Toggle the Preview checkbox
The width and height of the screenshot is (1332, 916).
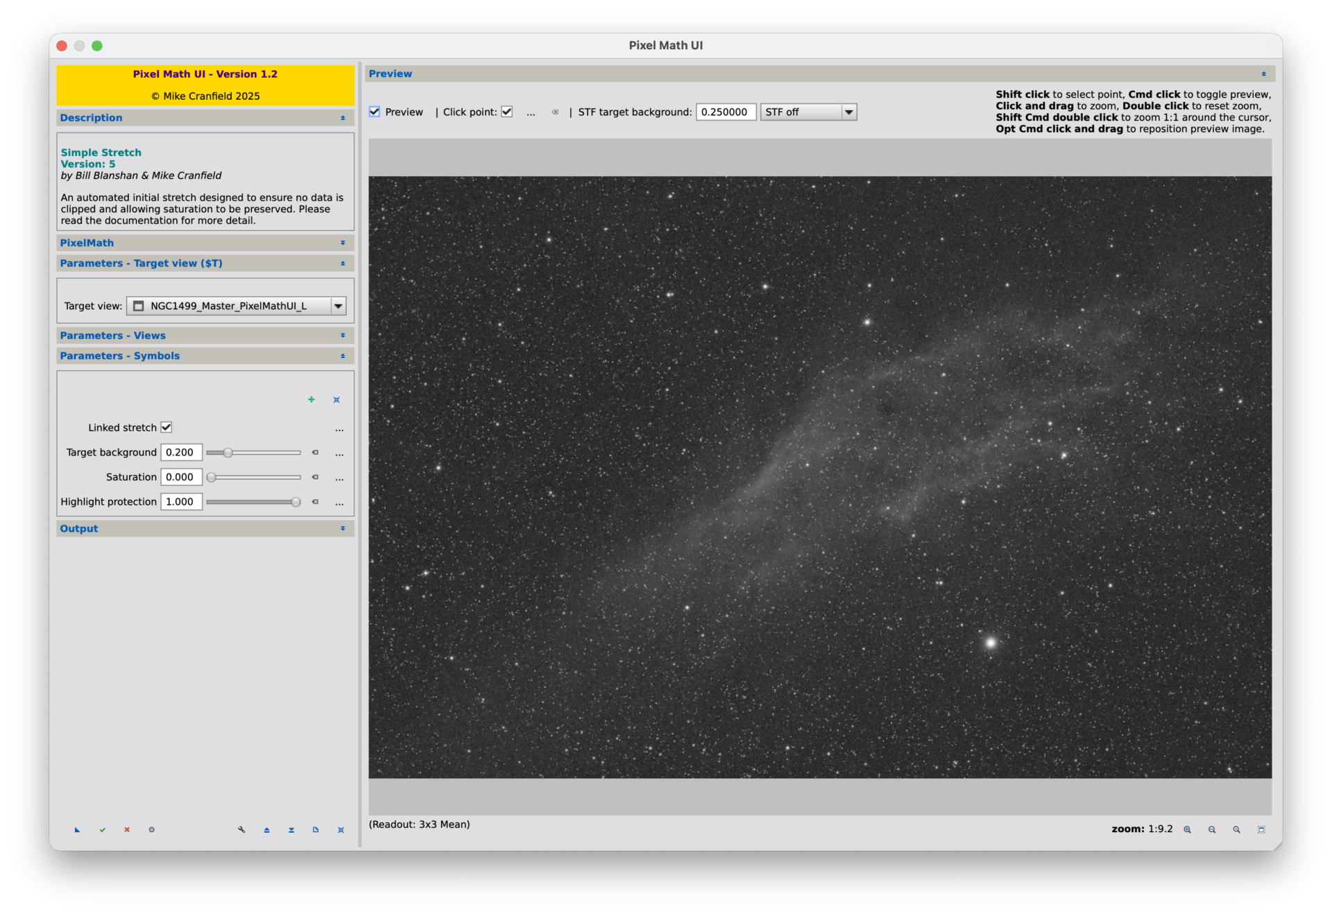[375, 112]
